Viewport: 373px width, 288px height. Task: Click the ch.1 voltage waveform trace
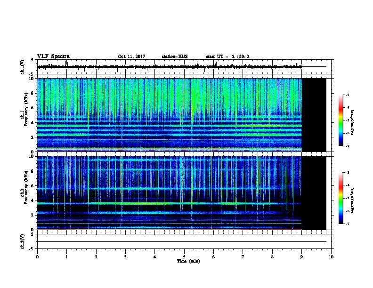point(170,67)
